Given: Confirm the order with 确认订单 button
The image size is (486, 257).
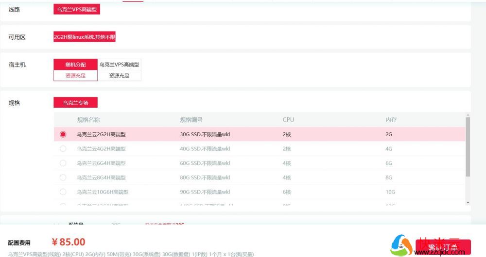Looking at the screenshot, I should pyautogui.click(x=443, y=247).
